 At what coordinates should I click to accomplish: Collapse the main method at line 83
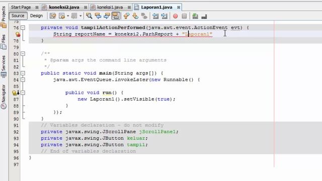[x=23, y=73]
